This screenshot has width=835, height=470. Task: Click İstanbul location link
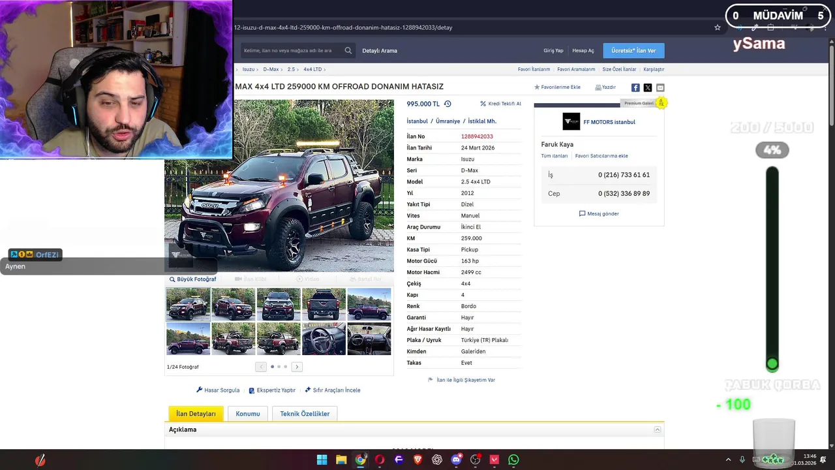click(x=417, y=121)
